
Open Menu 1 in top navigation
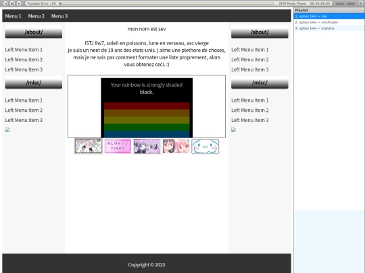coord(14,16)
